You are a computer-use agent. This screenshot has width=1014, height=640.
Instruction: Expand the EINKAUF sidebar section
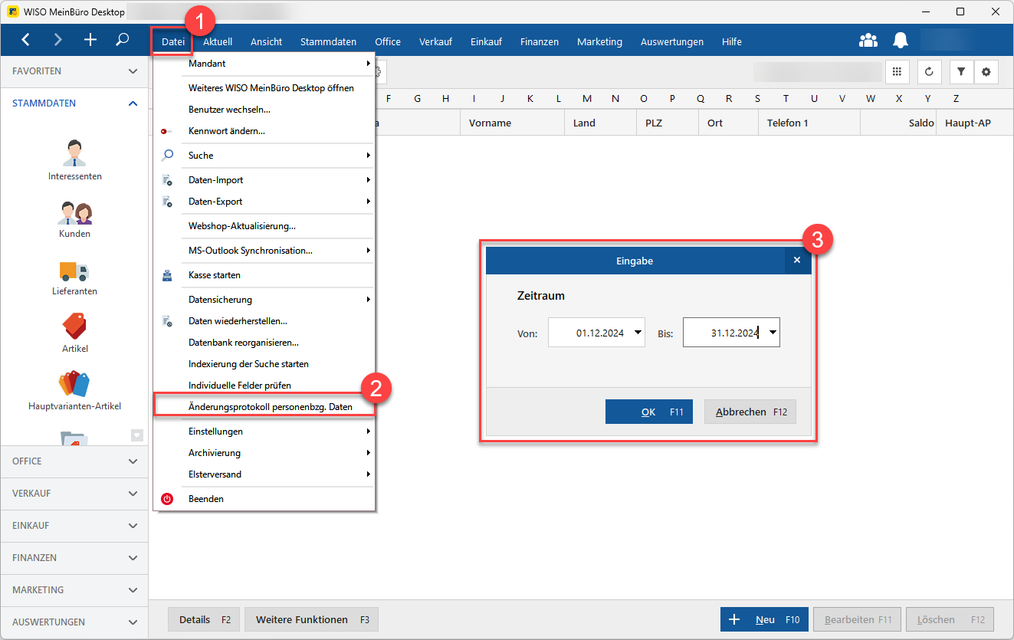click(74, 526)
